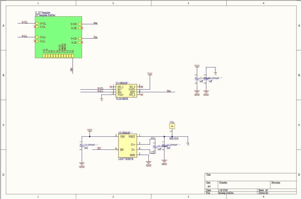
Task: Click the RH-5019 part label
Action: (174, 138)
